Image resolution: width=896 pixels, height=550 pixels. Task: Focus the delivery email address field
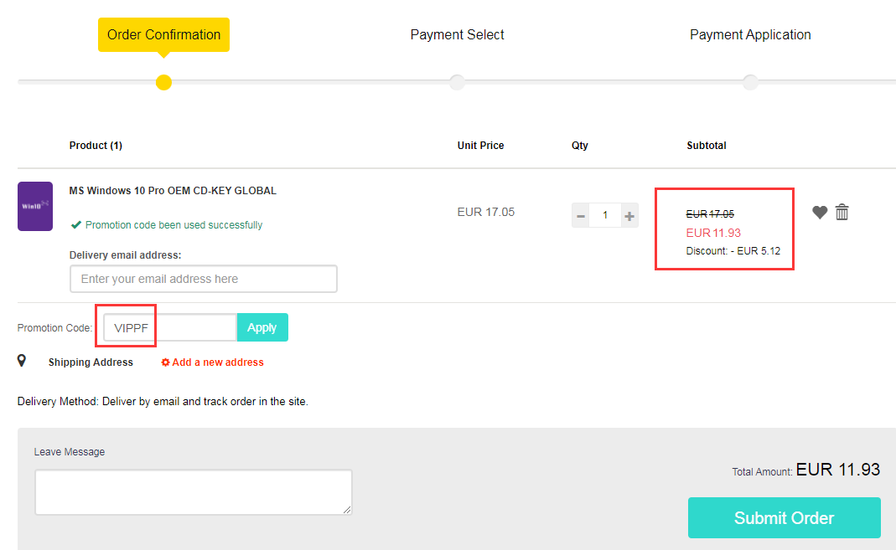[x=204, y=279]
